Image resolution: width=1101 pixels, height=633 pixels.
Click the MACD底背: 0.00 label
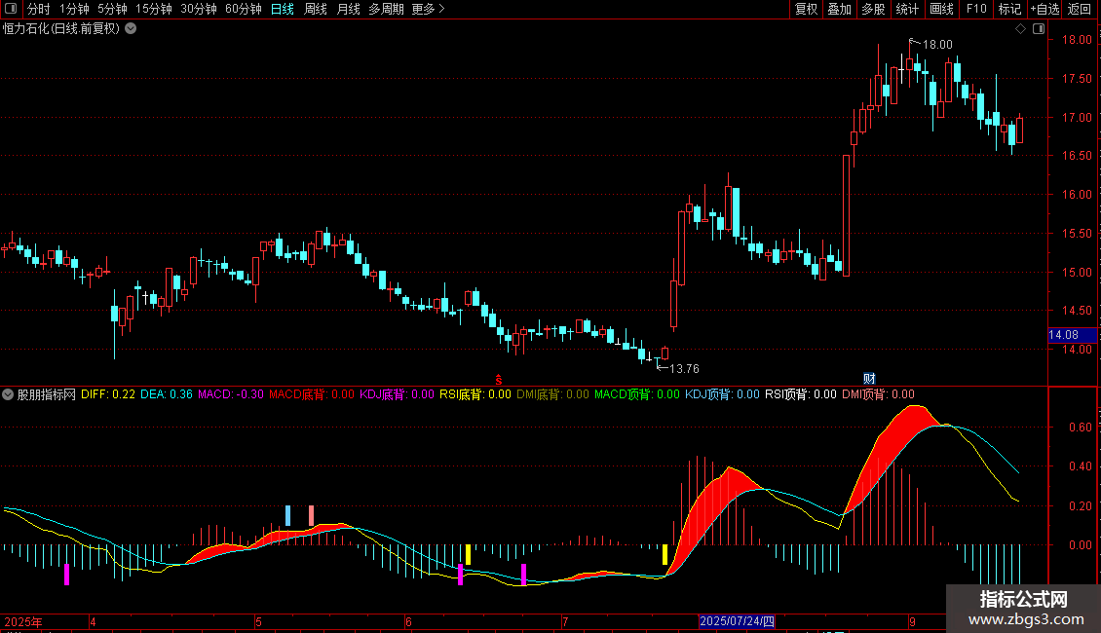tap(312, 394)
